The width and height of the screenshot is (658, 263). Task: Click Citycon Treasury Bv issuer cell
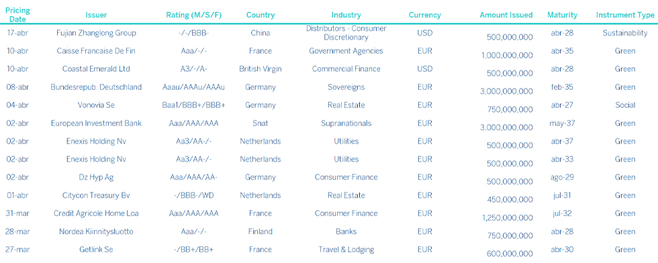[x=96, y=195]
